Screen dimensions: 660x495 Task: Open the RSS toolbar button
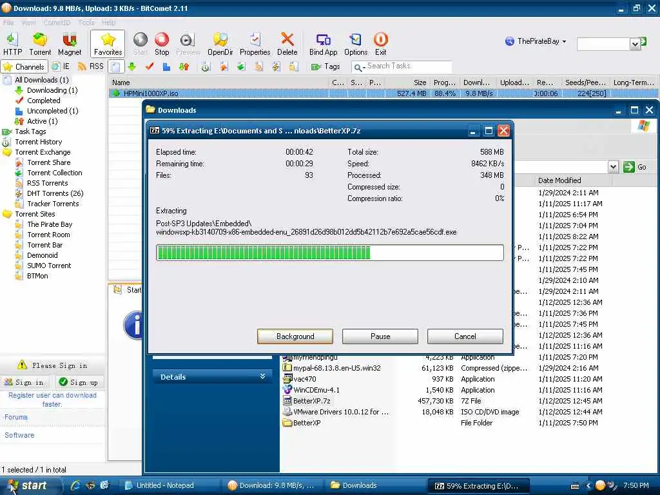(x=90, y=66)
